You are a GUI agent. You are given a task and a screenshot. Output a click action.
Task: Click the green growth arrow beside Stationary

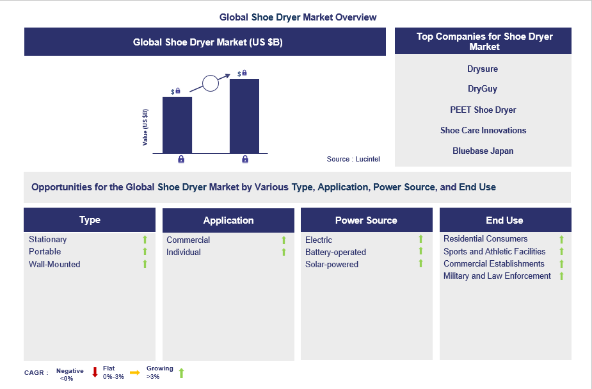click(x=145, y=239)
